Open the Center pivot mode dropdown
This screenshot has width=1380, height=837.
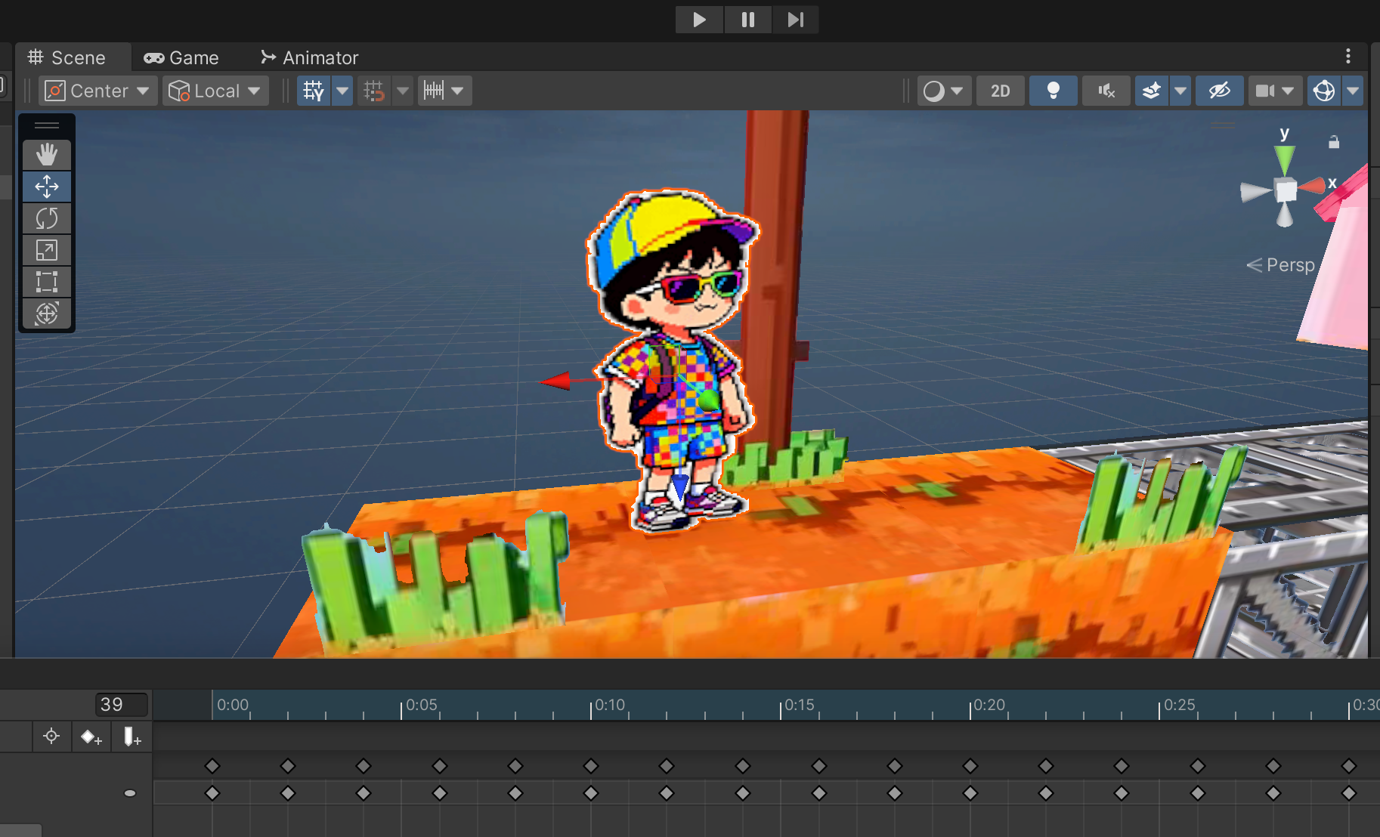click(97, 91)
